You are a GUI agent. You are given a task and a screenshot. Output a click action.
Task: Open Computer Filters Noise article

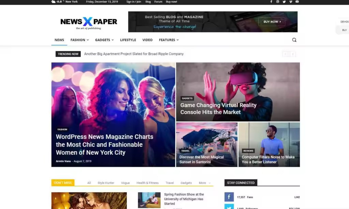click(x=268, y=159)
